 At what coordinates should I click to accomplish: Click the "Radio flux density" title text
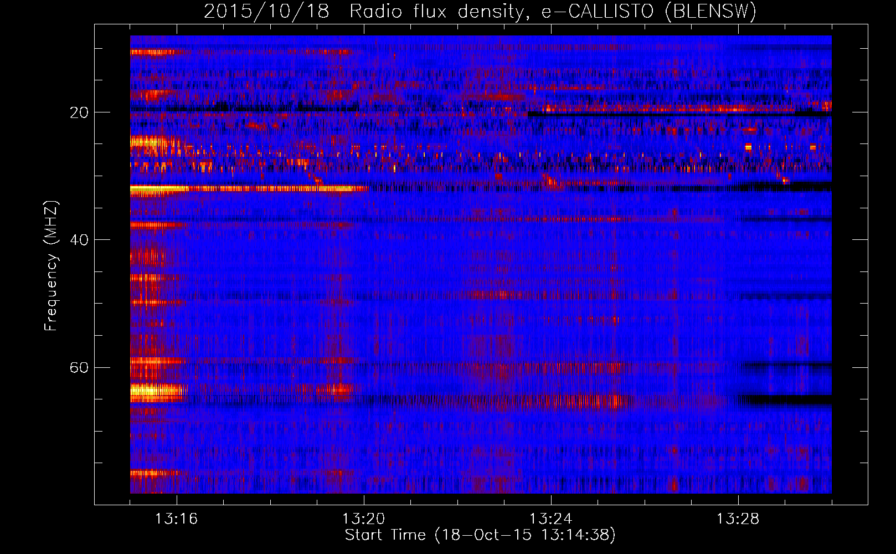point(436,12)
